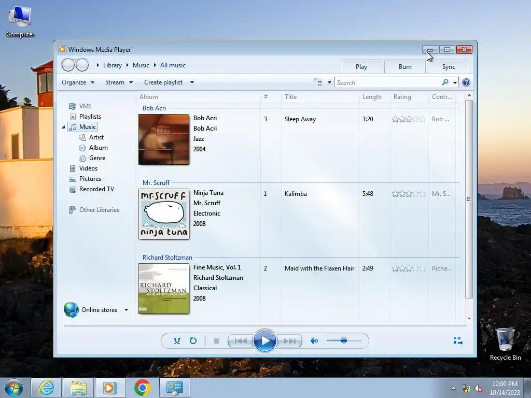Select Maid with the Flaxen Hair track
The width and height of the screenshot is (531, 398).
(319, 268)
